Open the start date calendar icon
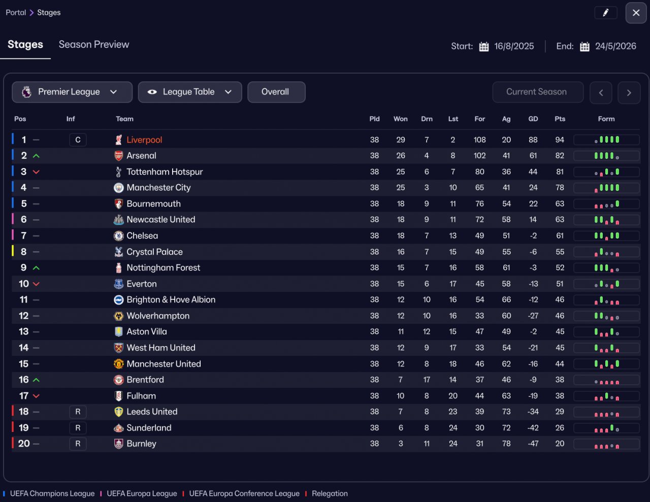Screen dimensions: 650x502 484,47
